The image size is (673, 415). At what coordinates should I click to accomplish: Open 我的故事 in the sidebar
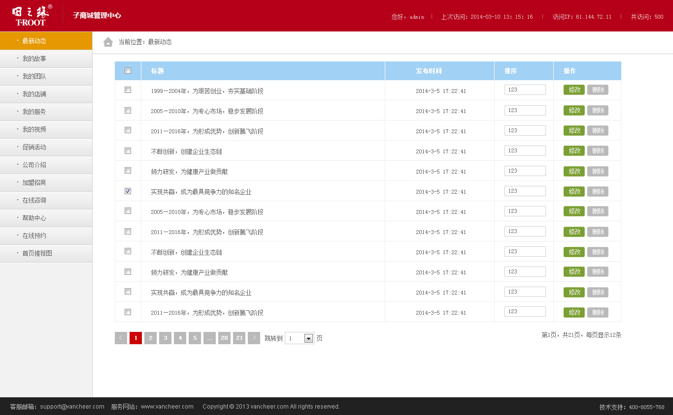(x=46, y=59)
